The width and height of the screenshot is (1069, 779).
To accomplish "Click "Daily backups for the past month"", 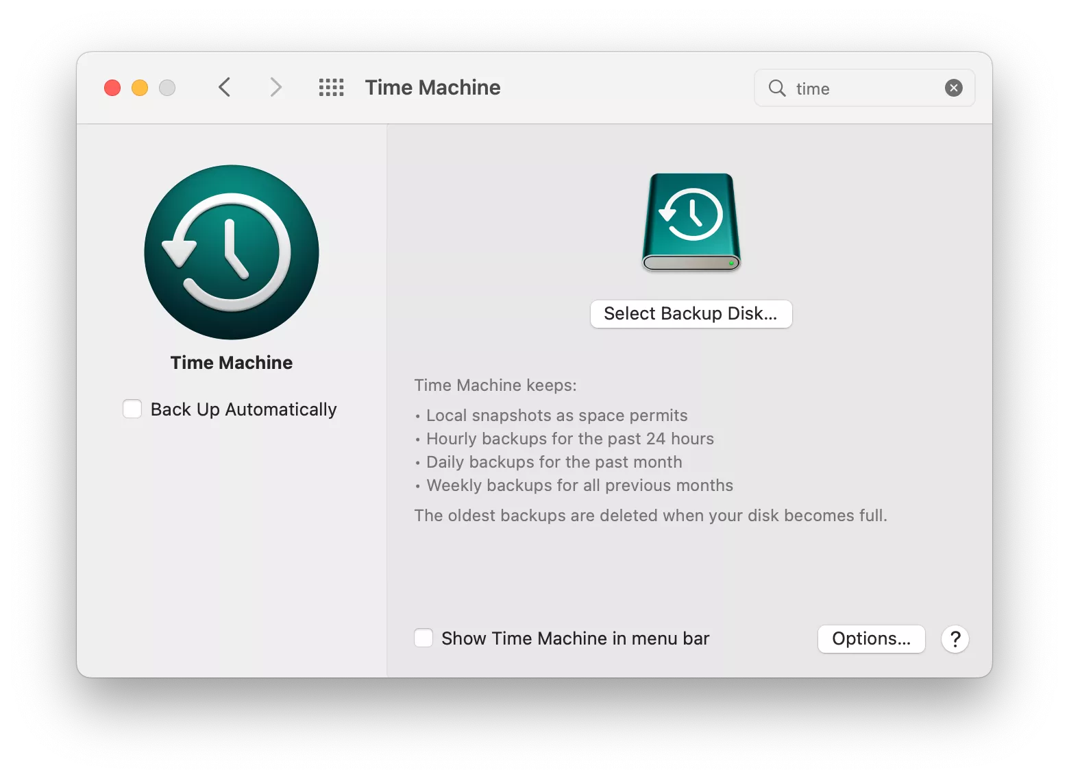I will click(x=554, y=462).
